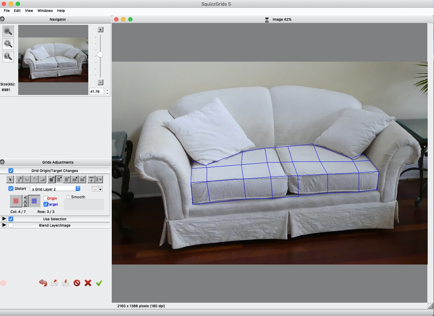
Task: Open the View menu
Action: pos(29,11)
